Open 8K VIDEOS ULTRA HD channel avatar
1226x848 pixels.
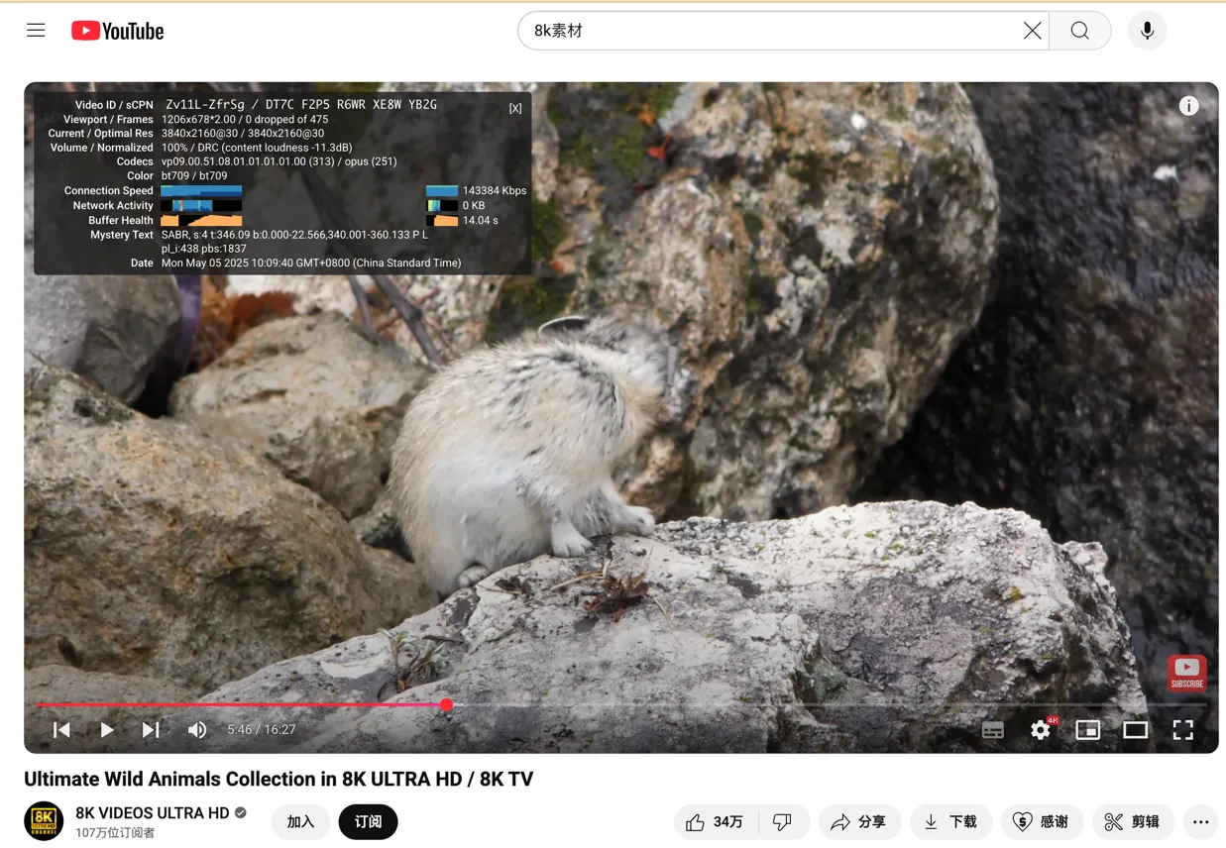tap(44, 821)
